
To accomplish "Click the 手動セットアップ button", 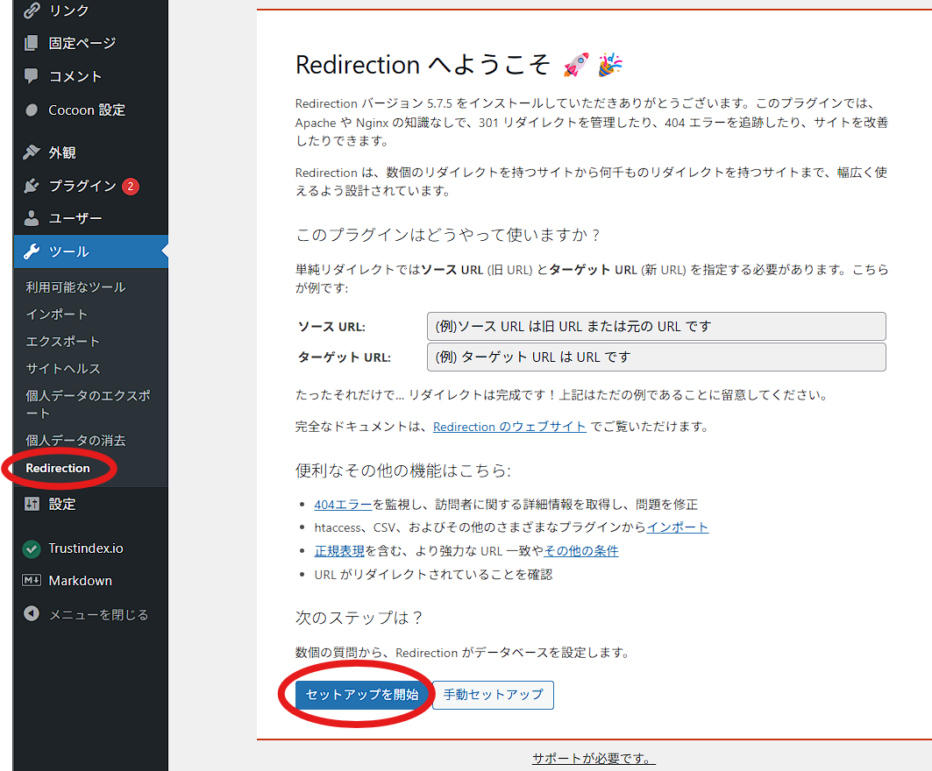I will coord(494,695).
